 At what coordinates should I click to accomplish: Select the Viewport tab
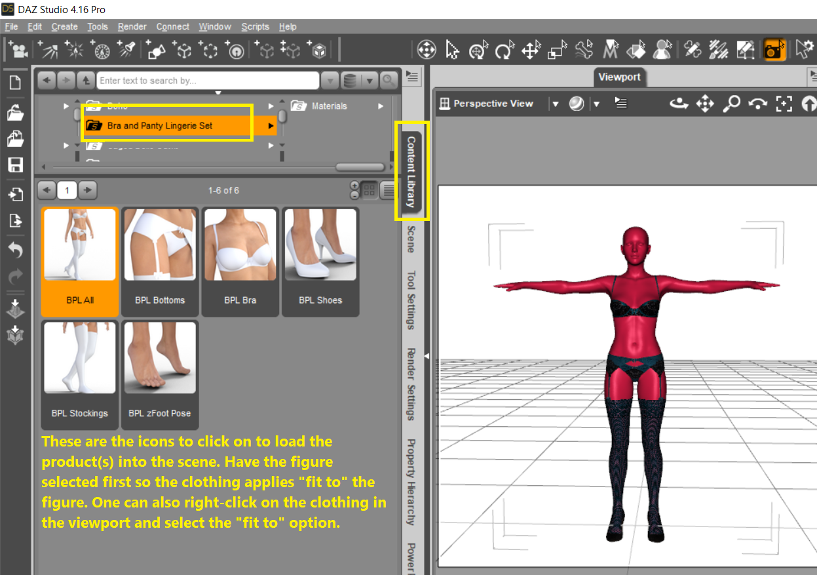tap(619, 77)
